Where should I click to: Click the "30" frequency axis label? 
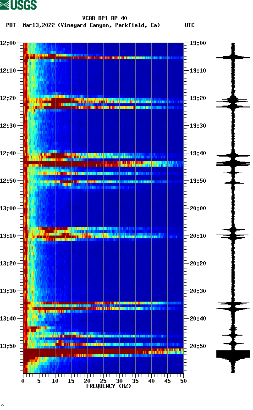coord(119,381)
